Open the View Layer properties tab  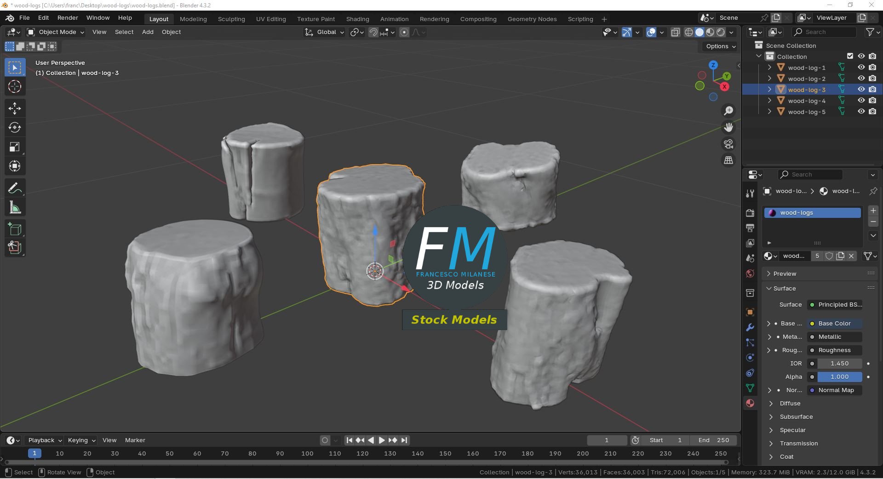pos(750,243)
